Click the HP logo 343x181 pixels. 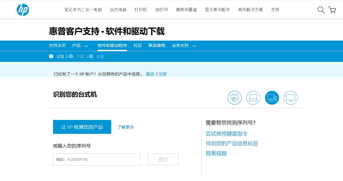pyautogui.click(x=23, y=10)
